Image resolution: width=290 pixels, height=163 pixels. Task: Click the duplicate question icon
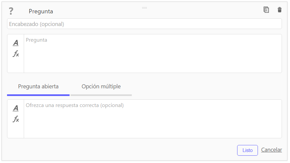point(266,10)
